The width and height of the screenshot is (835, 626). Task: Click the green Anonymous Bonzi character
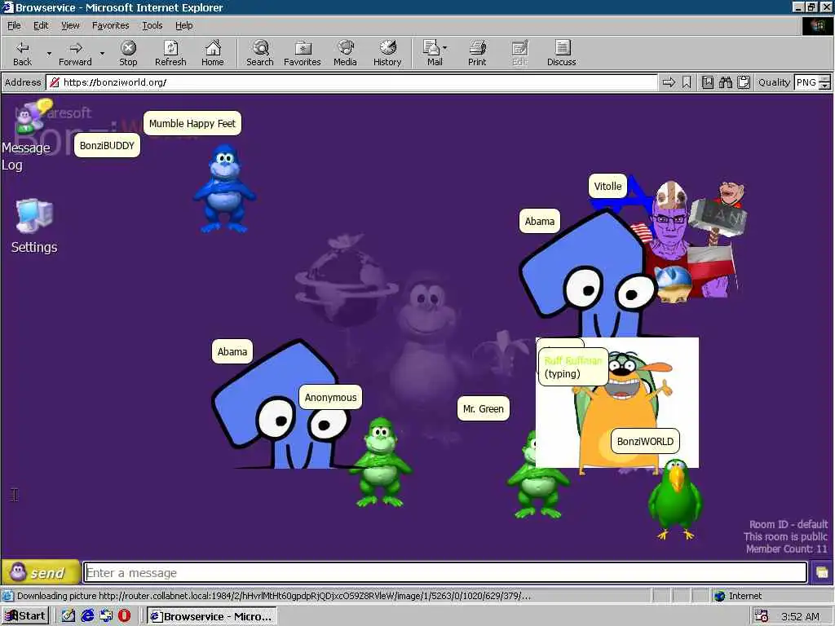point(380,462)
